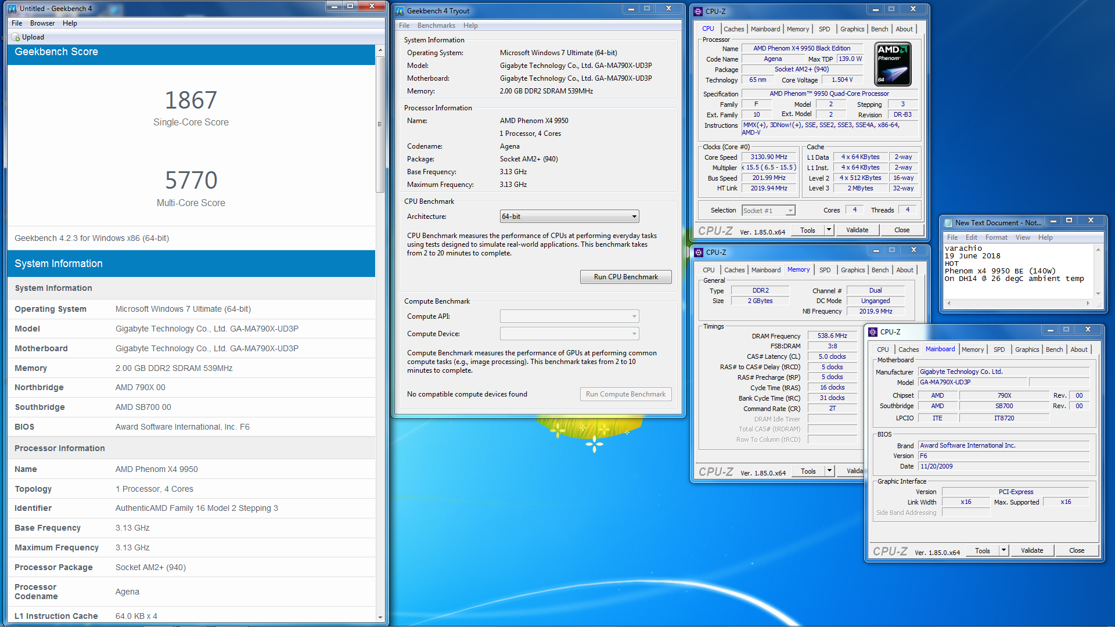Click Close in Mainboard CPU-Z window
The height and width of the screenshot is (627, 1115).
point(1076,550)
